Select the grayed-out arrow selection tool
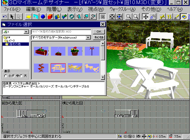Image resolution: width=190 pixels, height=140 pixels. pos(19,17)
